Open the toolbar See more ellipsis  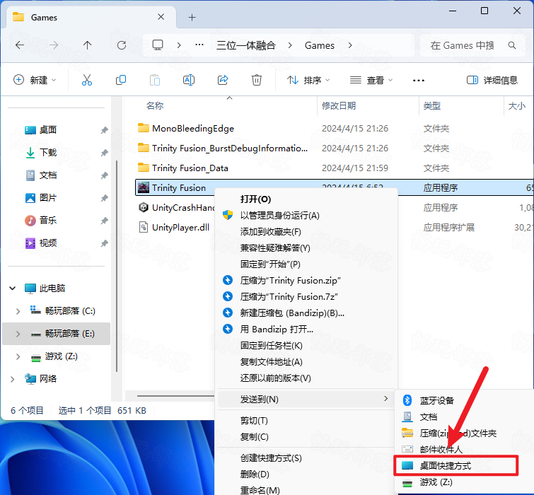pyautogui.click(x=419, y=81)
